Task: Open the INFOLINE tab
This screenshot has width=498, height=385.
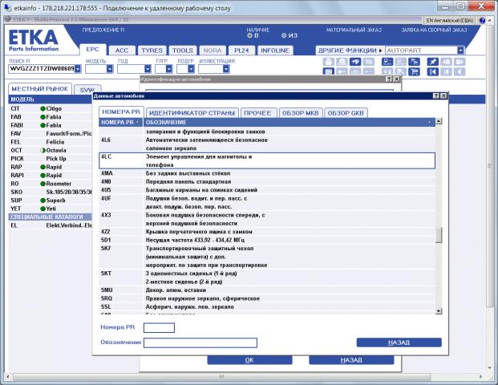Action: (275, 51)
